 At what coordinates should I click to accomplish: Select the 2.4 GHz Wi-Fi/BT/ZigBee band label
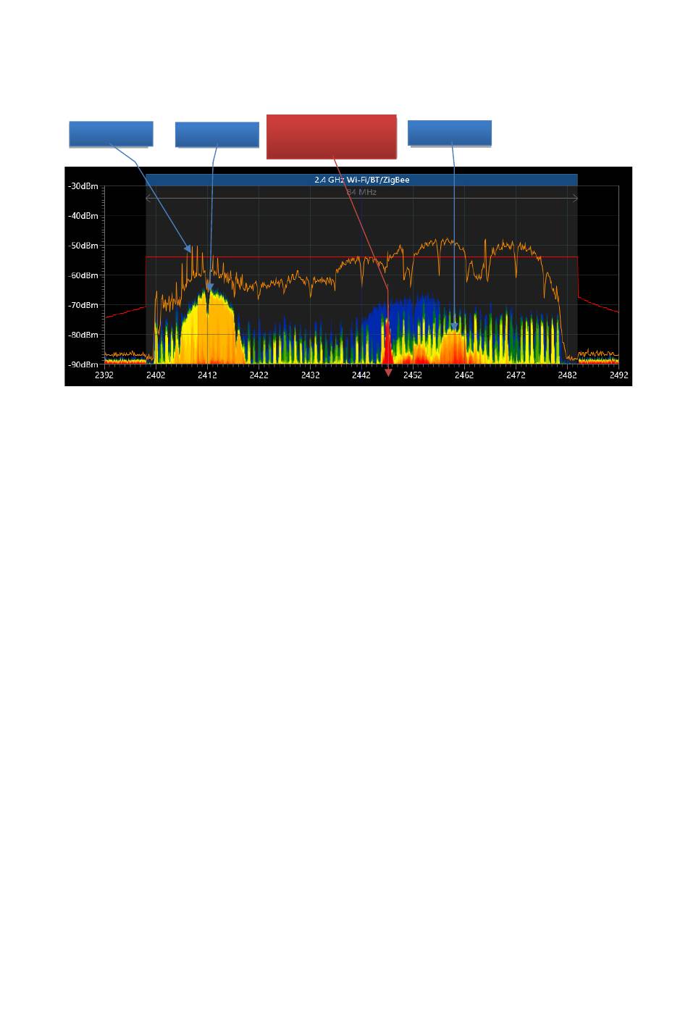[x=361, y=180]
